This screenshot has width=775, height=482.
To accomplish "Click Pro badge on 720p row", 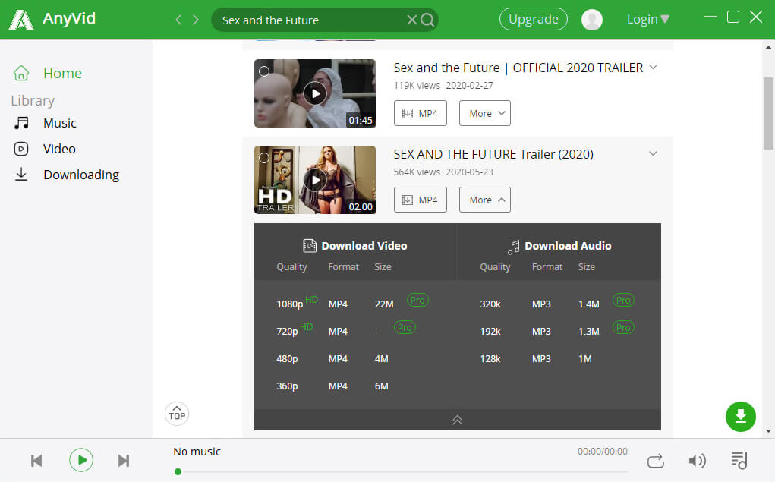I will click(x=405, y=327).
